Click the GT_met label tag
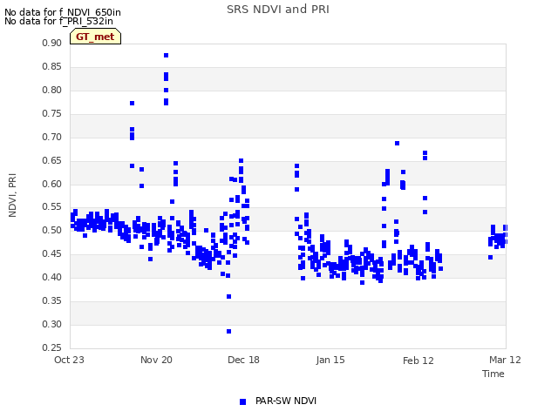The image size is (558, 418). 95,37
